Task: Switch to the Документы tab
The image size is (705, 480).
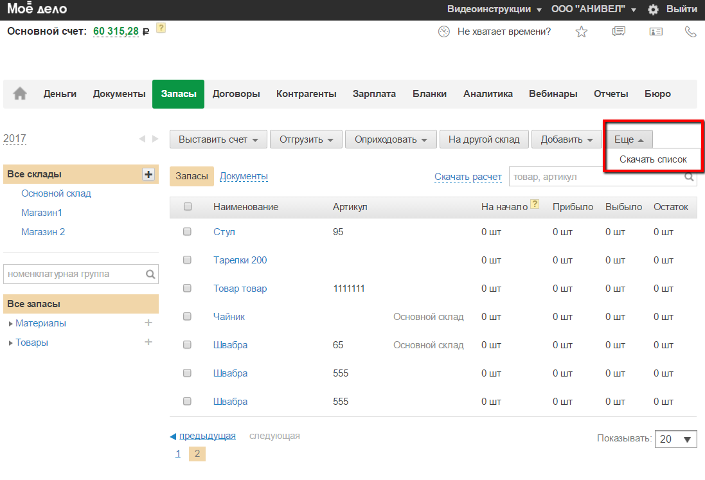Action: coord(244,176)
